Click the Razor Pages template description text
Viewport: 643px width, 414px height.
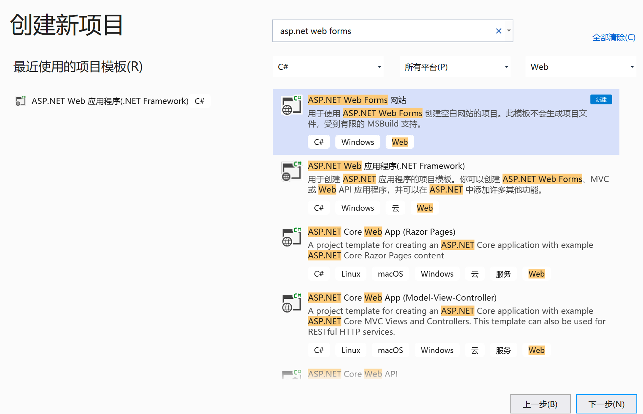pyautogui.click(x=450, y=250)
